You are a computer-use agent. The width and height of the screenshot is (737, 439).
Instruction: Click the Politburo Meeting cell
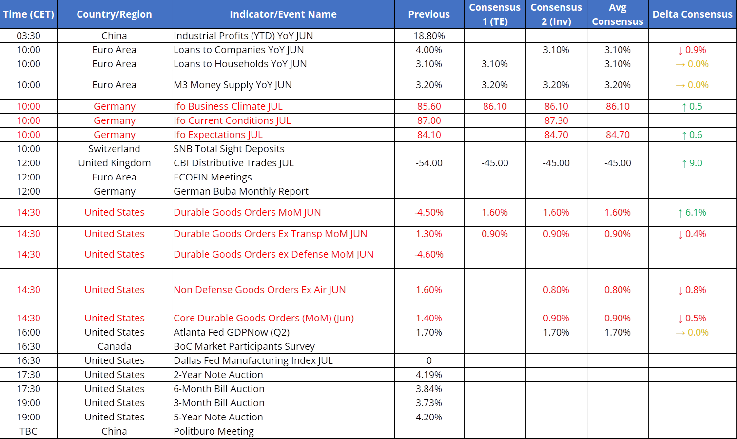pyautogui.click(x=283, y=431)
